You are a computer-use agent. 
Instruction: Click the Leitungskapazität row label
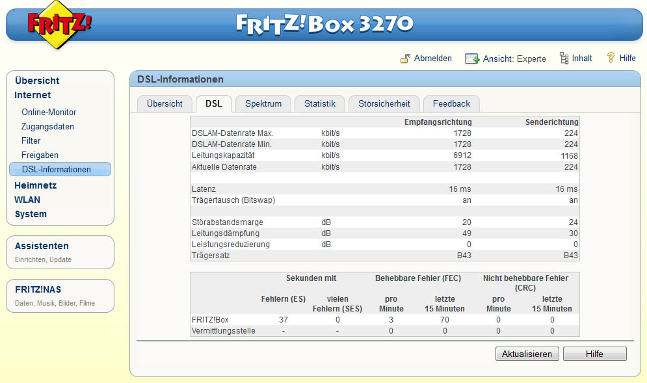point(223,155)
